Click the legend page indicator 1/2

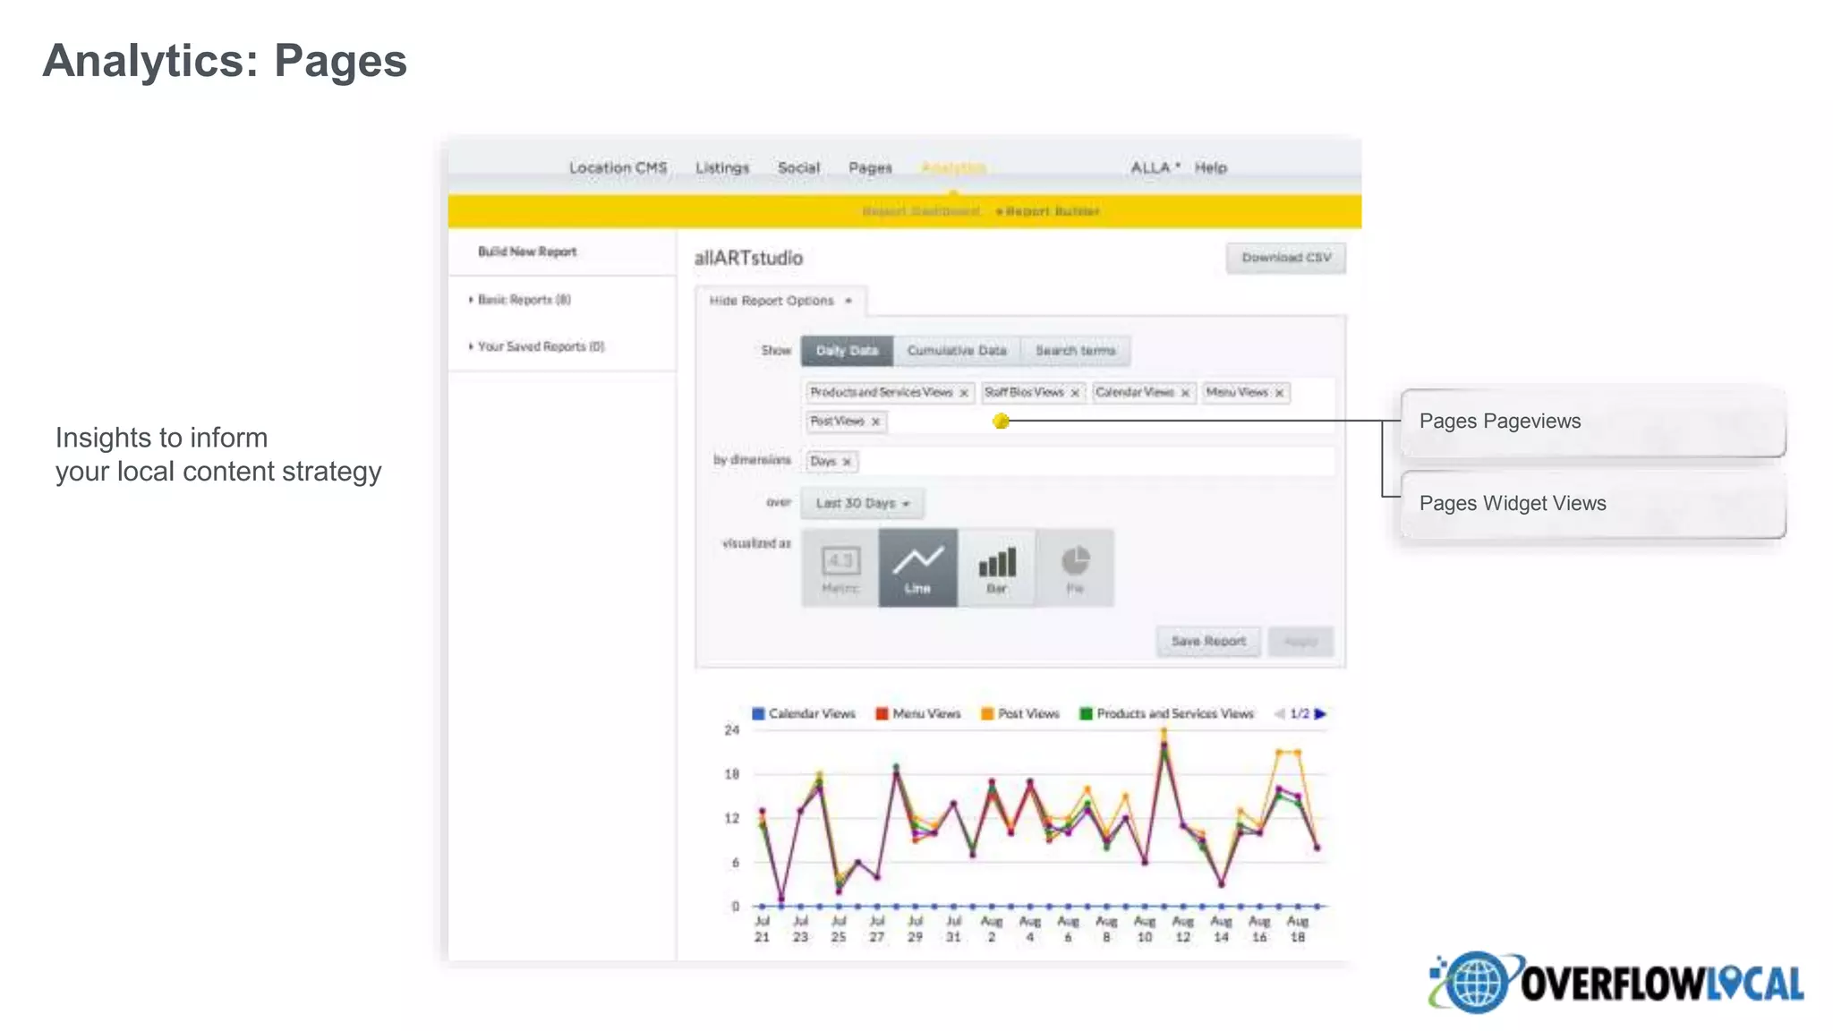(1300, 713)
